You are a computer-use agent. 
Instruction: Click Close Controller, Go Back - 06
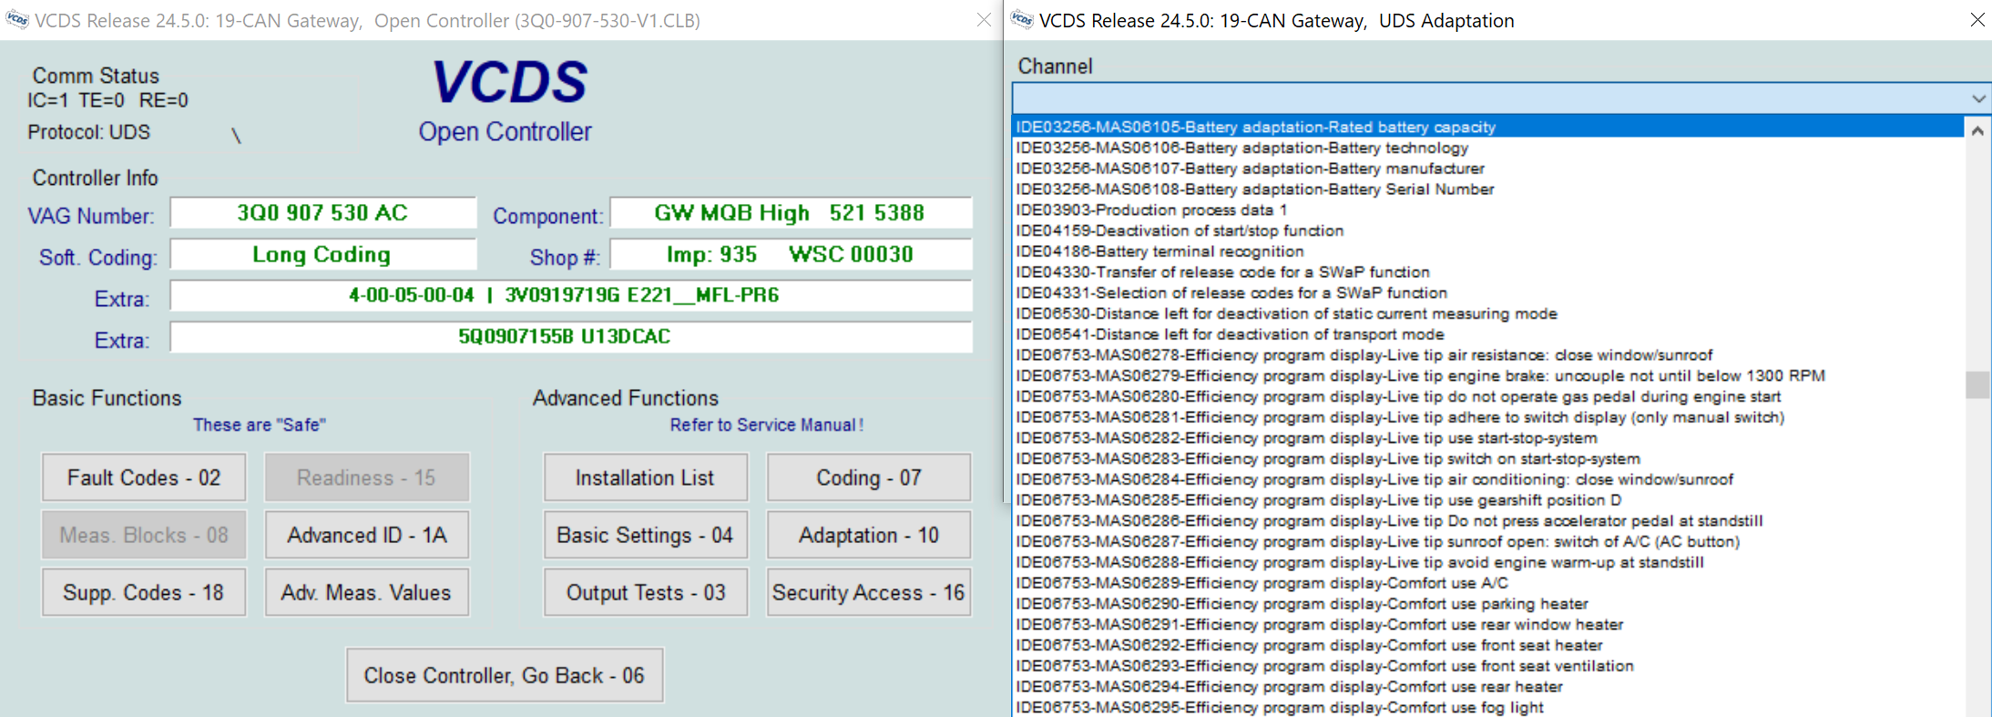[505, 675]
